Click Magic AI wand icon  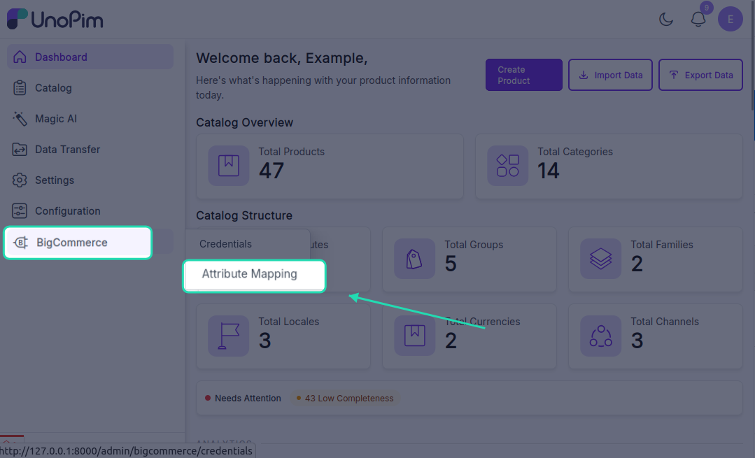pos(20,118)
